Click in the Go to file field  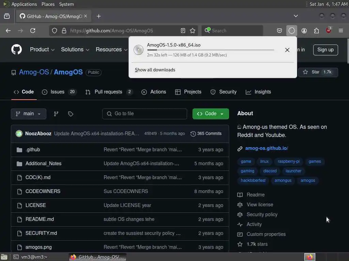pyautogui.click(x=145, y=114)
